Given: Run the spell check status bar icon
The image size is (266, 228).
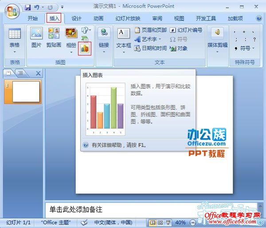Looking at the screenshot, I should pos(84,222).
